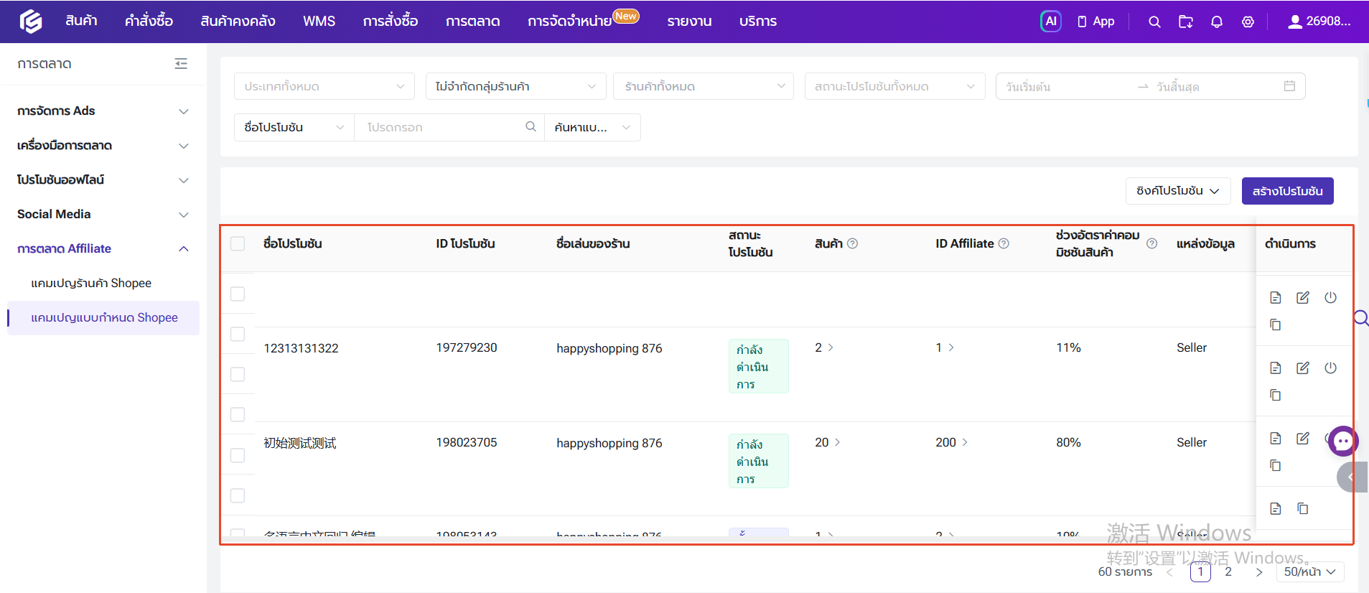Tick the sixth checkbox below the header
The height and width of the screenshot is (593, 1369).
point(238,495)
